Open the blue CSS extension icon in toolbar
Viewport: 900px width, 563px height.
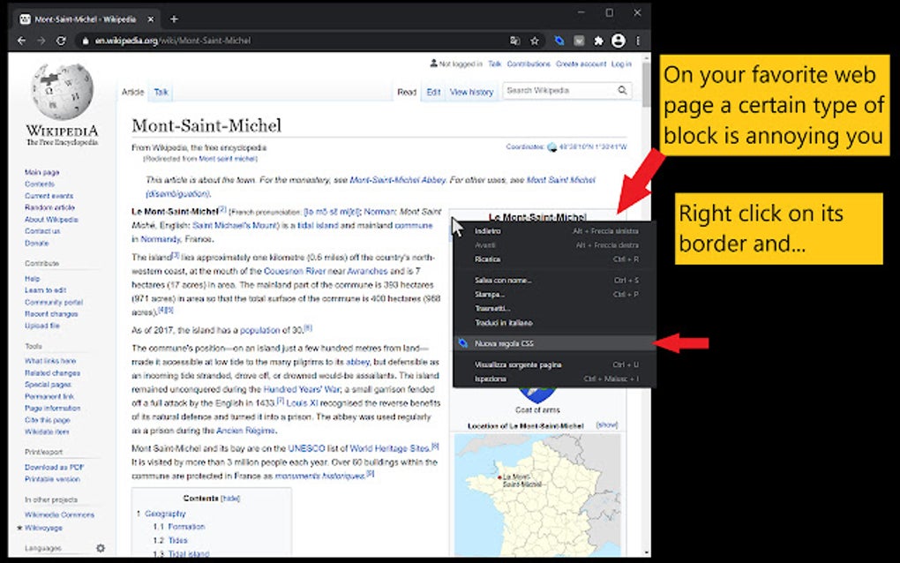pos(559,41)
